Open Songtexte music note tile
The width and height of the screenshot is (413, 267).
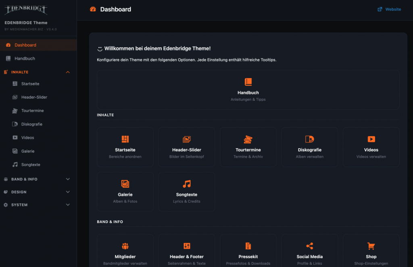pyautogui.click(x=187, y=192)
